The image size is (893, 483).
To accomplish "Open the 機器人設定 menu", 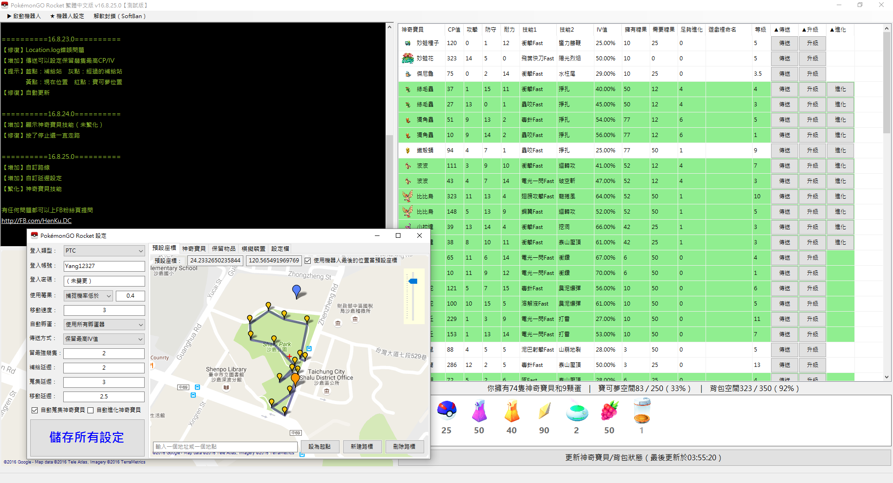I will coord(67,16).
